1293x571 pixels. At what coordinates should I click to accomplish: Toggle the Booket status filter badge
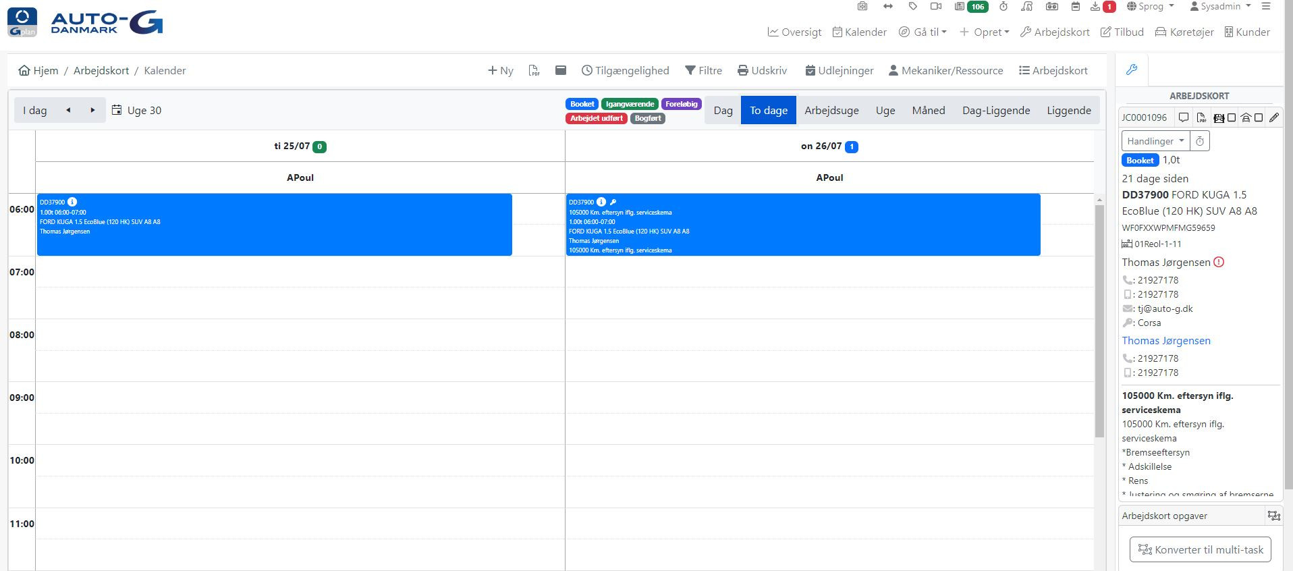tap(582, 104)
